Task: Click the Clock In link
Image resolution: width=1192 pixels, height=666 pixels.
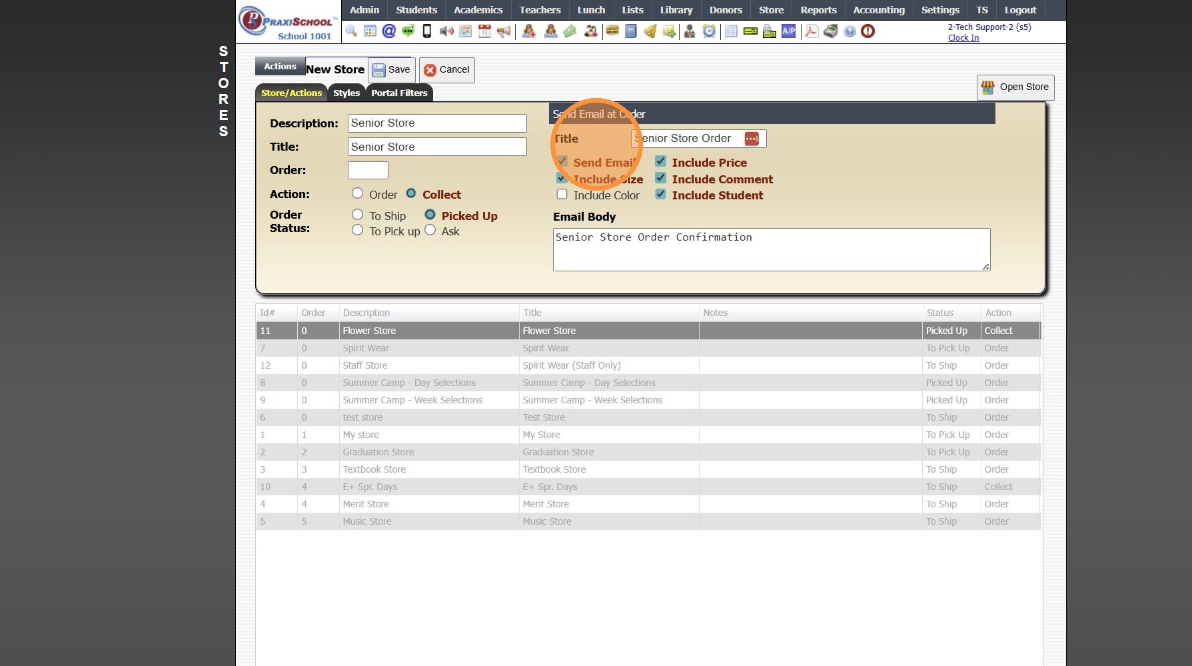Action: pyautogui.click(x=963, y=38)
